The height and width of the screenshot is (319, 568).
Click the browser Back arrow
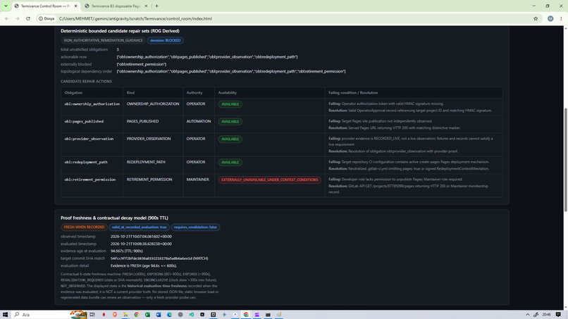7,18
